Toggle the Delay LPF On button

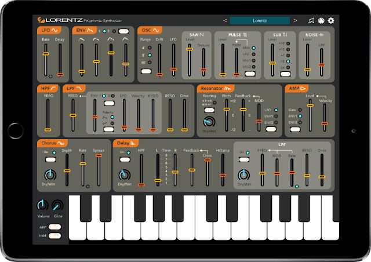(244, 159)
